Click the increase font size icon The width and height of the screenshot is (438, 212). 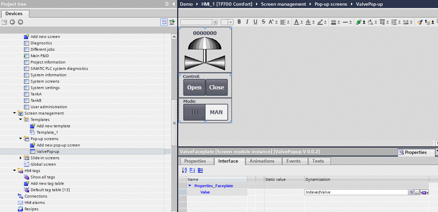pyautogui.click(x=271, y=22)
